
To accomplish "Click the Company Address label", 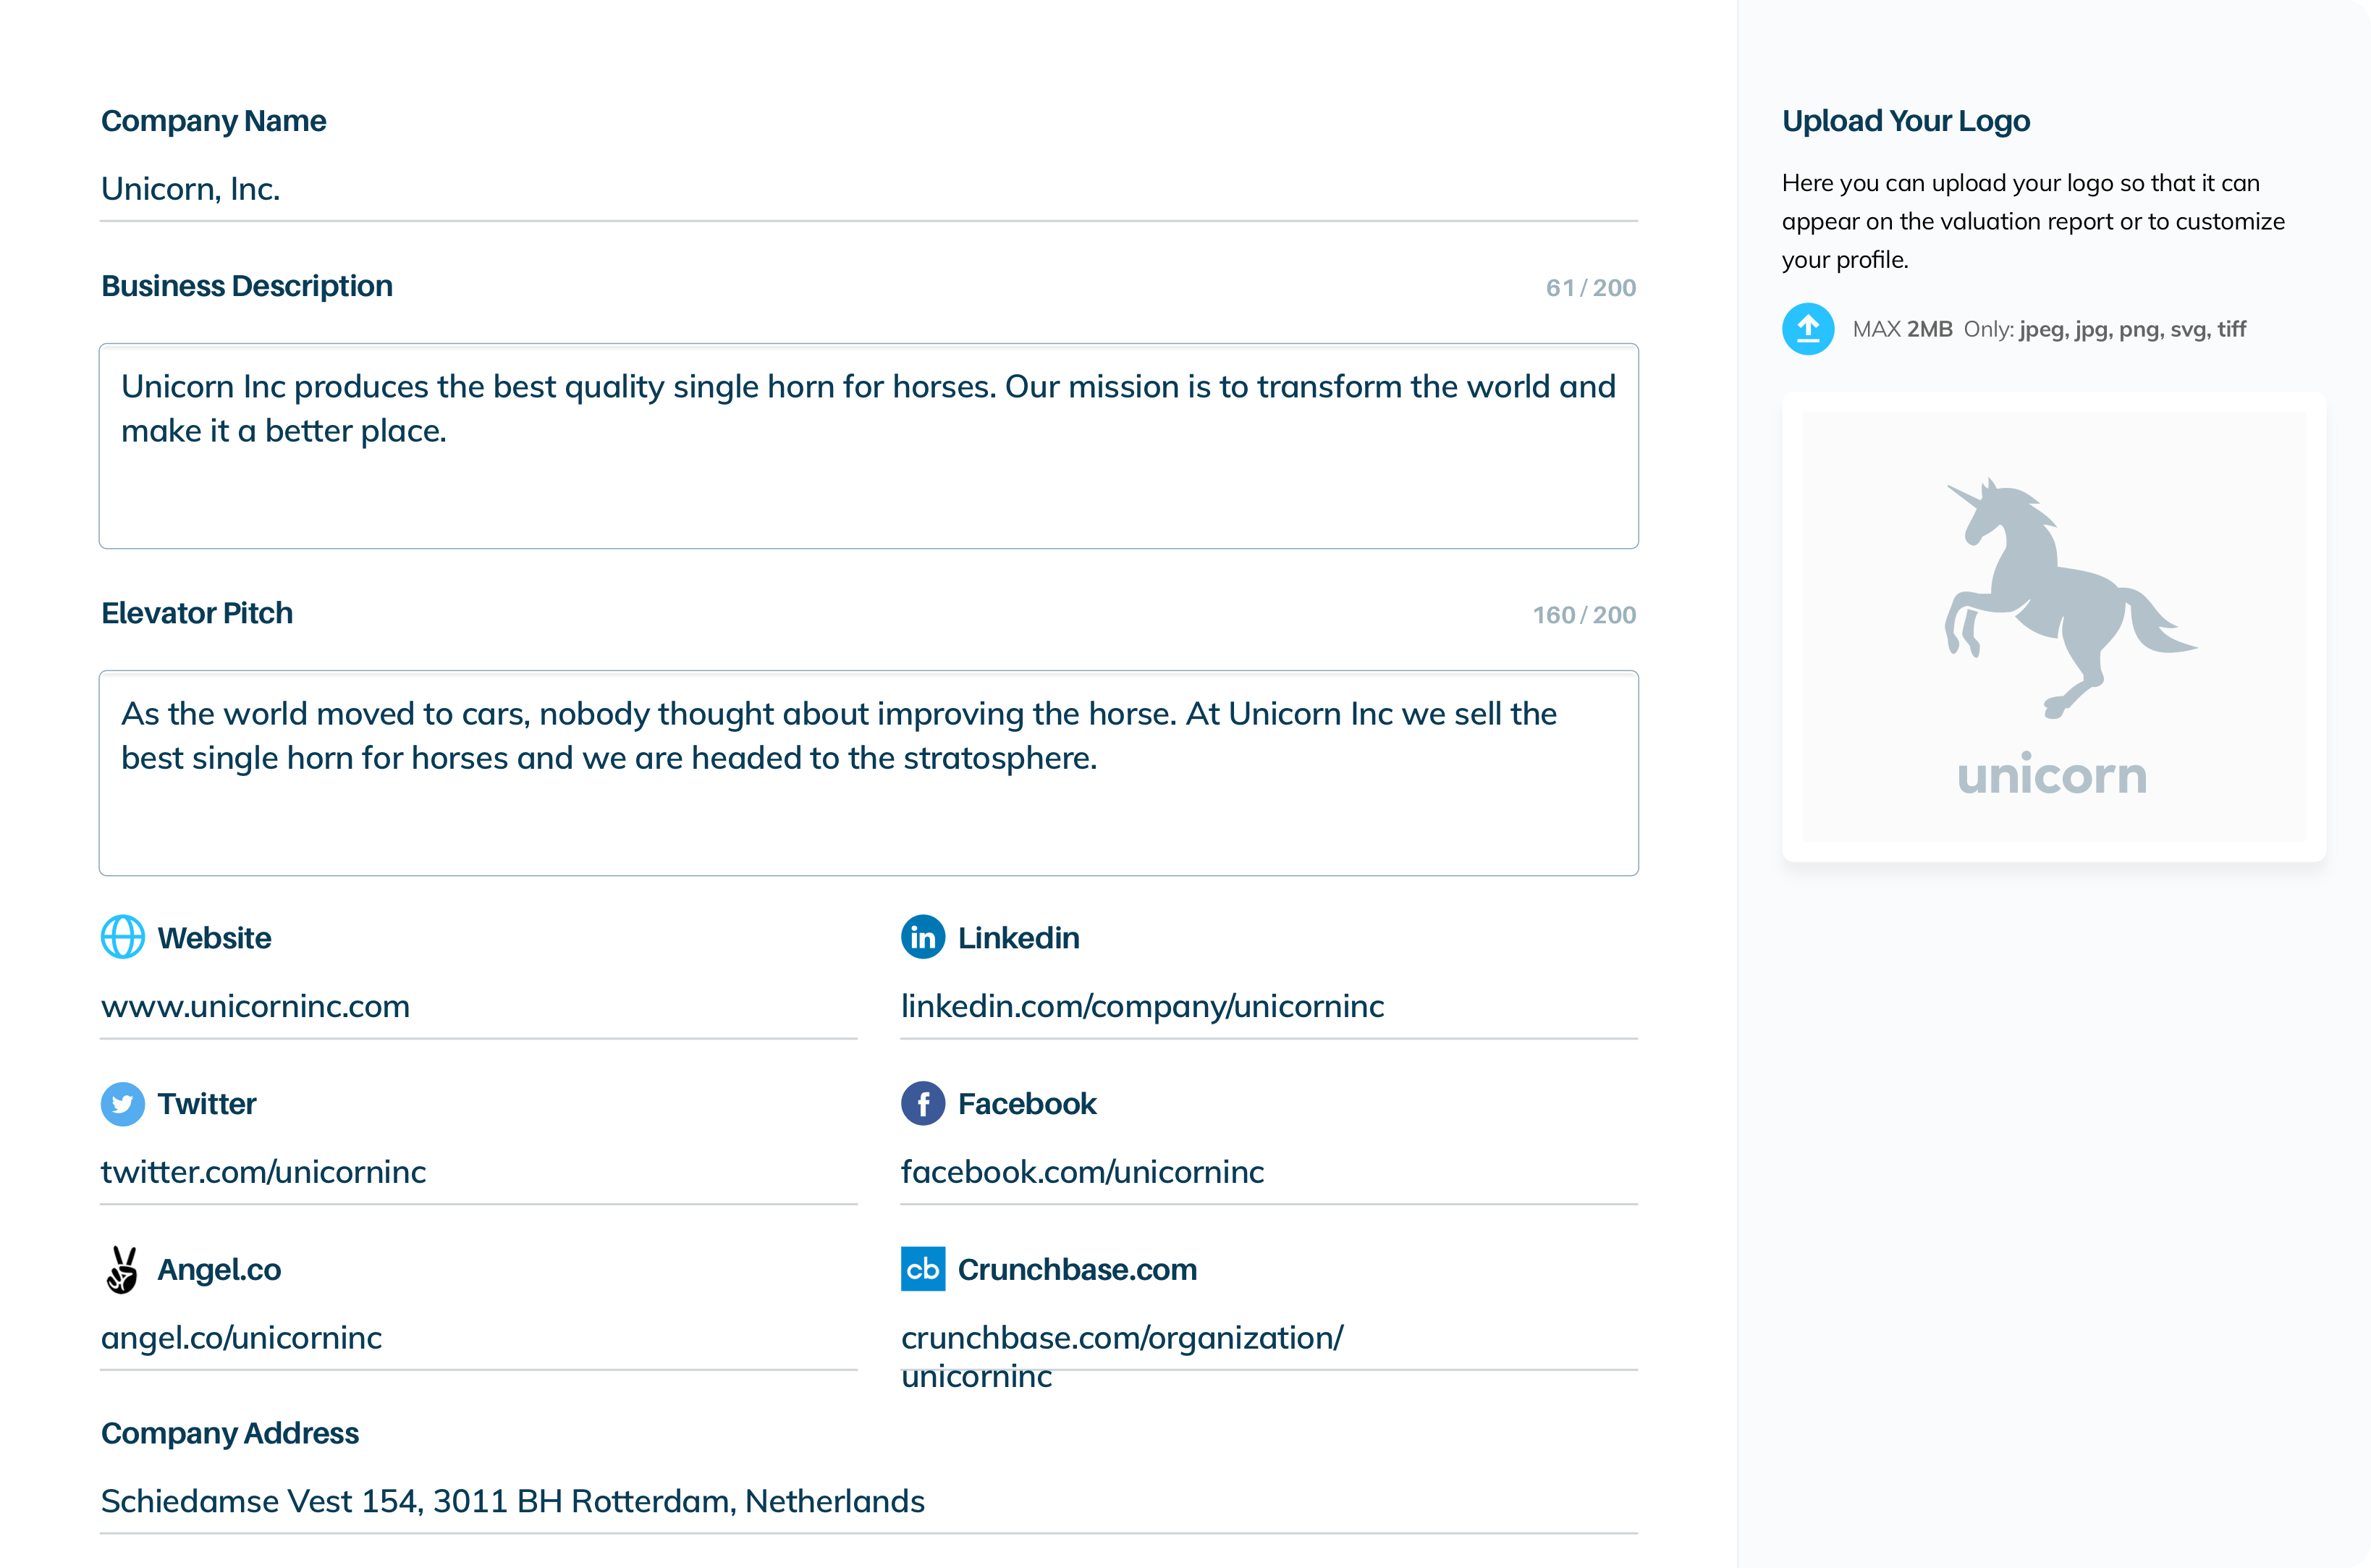I will [x=230, y=1433].
